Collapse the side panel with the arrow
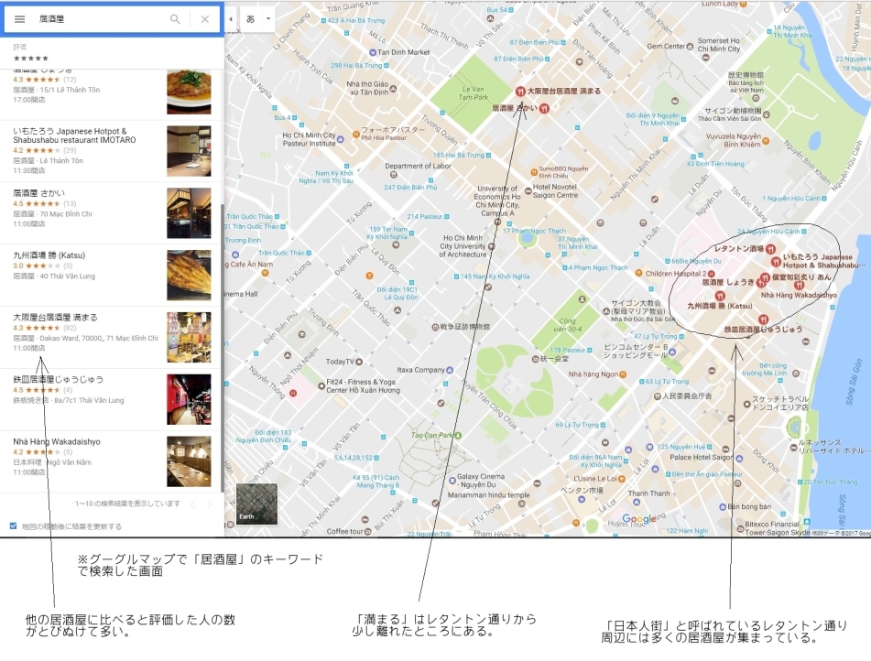The height and width of the screenshot is (661, 871). [231, 19]
